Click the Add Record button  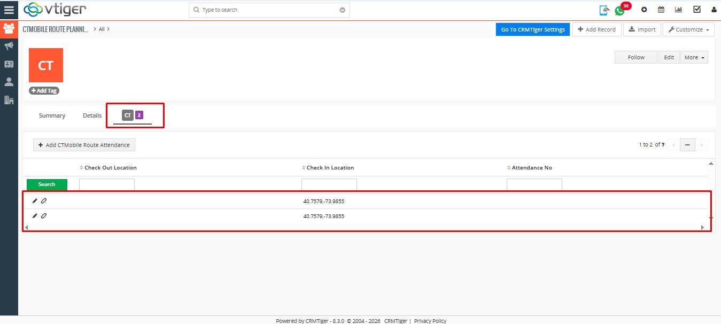[x=597, y=29]
